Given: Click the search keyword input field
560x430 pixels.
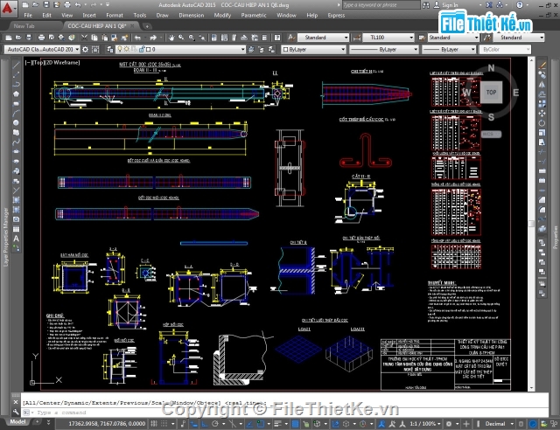Looking at the screenshot, I should pyautogui.click(x=381, y=5).
